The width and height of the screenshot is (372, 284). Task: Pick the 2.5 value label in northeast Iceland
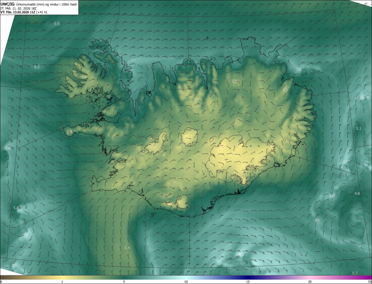(x=285, y=89)
